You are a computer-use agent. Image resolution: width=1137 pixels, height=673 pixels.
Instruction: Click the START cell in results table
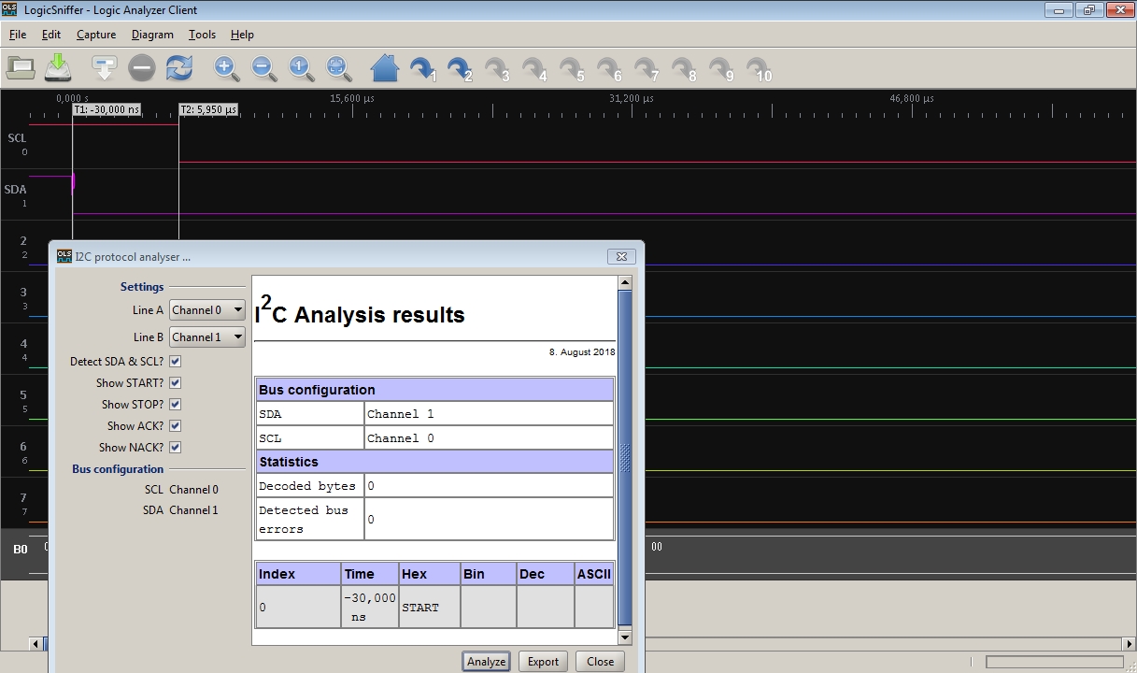pos(429,607)
